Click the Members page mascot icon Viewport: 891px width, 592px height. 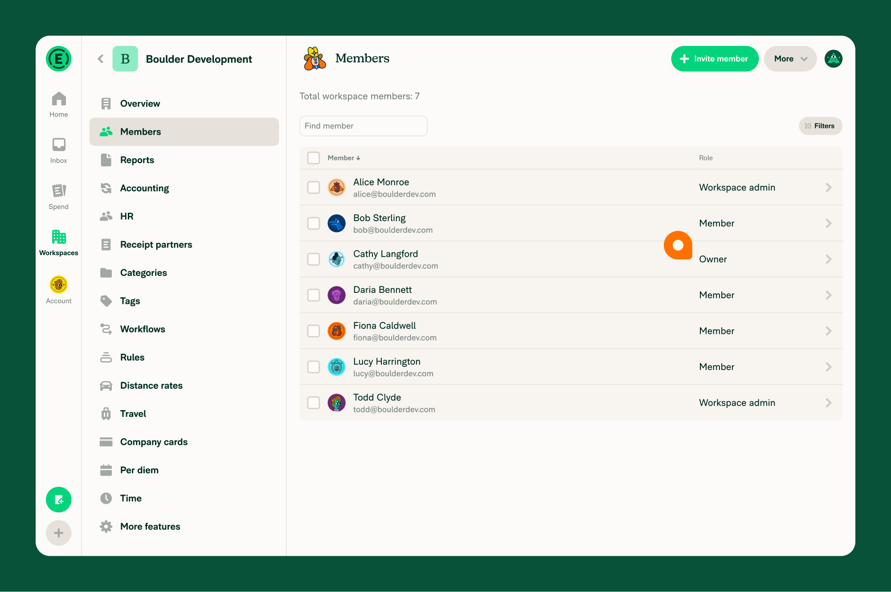point(315,58)
